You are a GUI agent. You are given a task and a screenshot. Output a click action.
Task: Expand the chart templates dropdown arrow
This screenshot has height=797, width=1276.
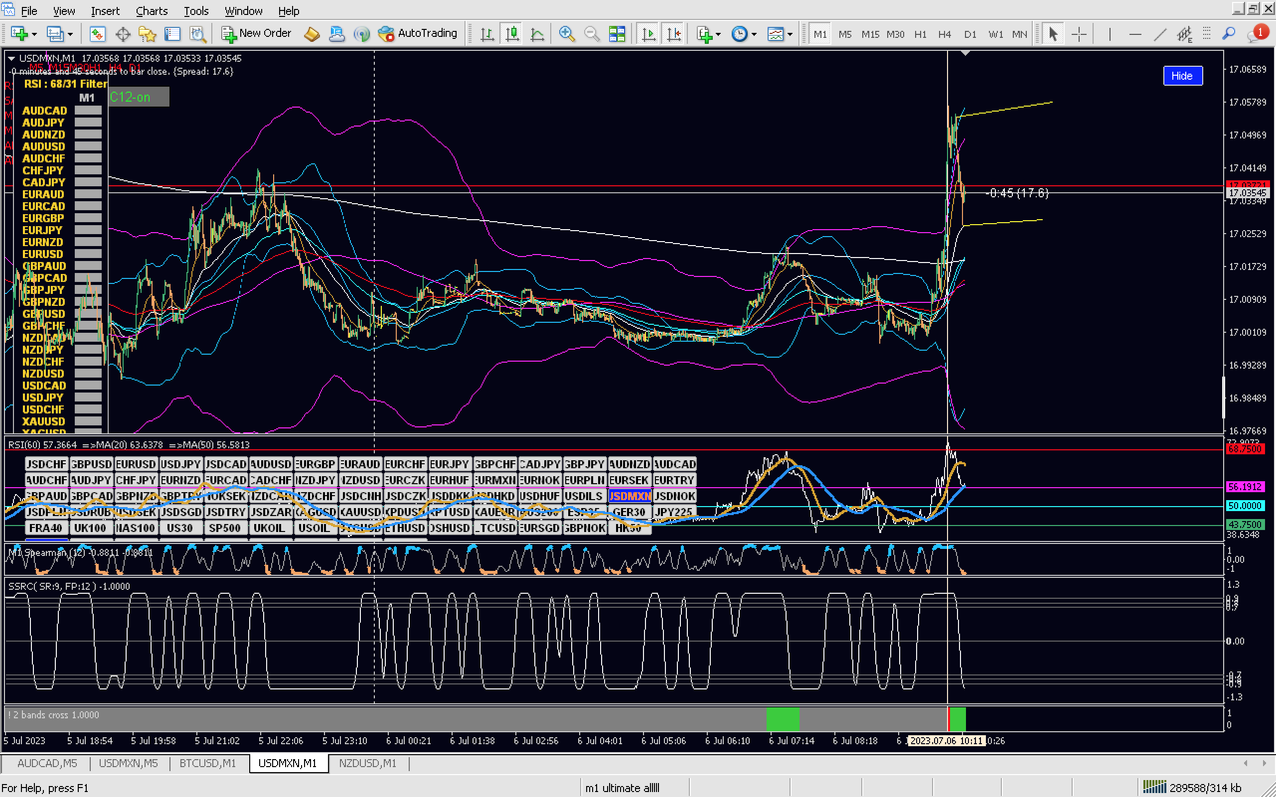click(790, 35)
